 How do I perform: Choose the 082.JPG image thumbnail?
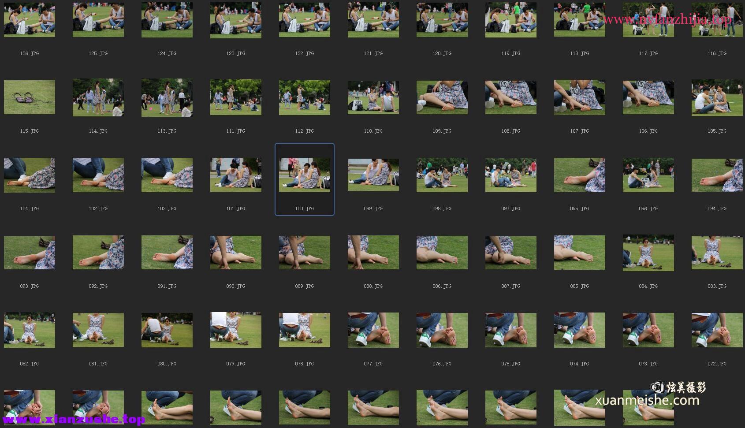point(30,330)
